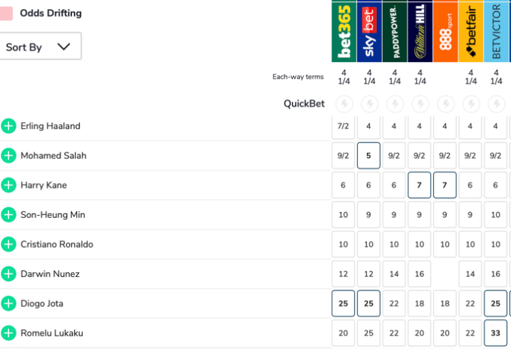Expand Harry Kane row via plus icon
This screenshot has height=349, width=511.
pos(9,185)
